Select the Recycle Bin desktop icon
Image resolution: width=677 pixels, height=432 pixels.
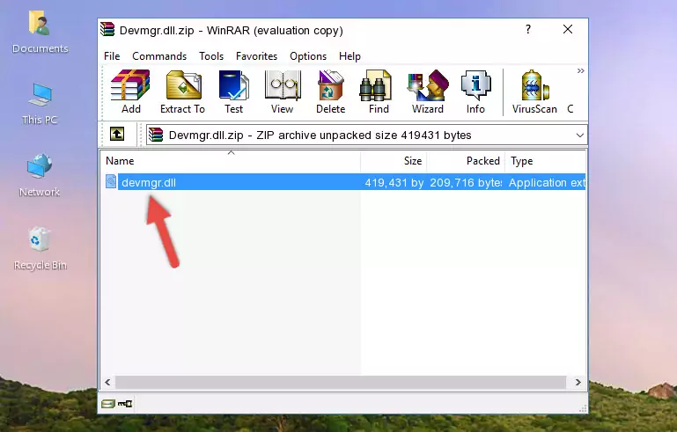click(40, 249)
